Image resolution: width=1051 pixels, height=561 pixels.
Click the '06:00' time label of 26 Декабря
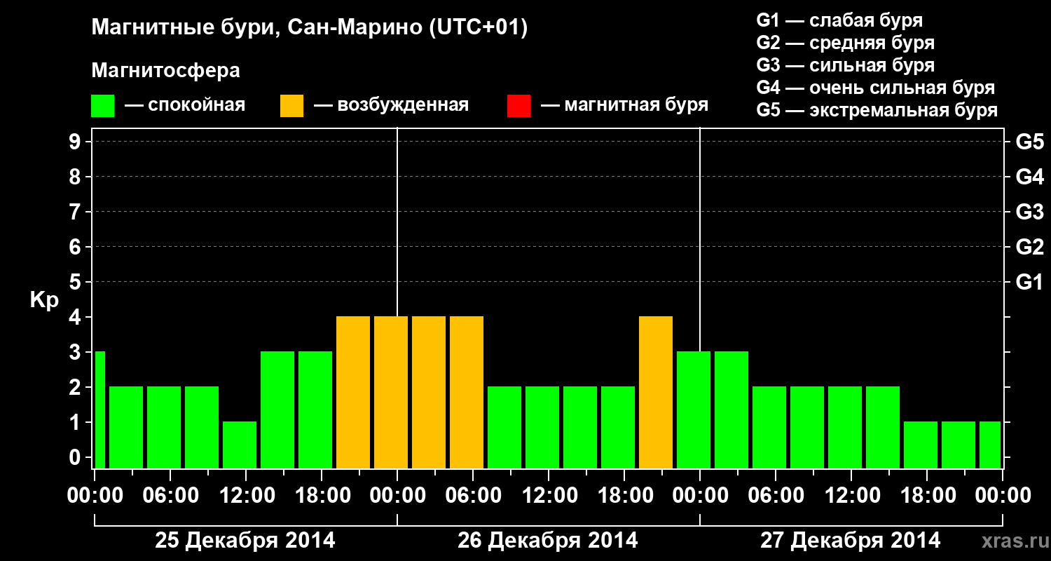coord(473,495)
